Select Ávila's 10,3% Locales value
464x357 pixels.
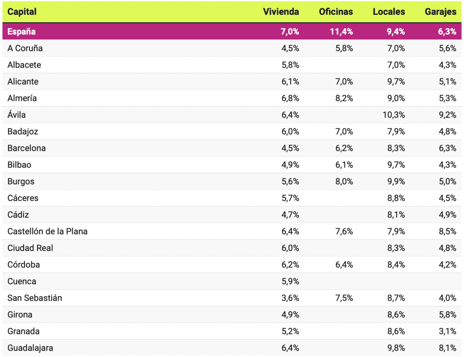click(394, 115)
